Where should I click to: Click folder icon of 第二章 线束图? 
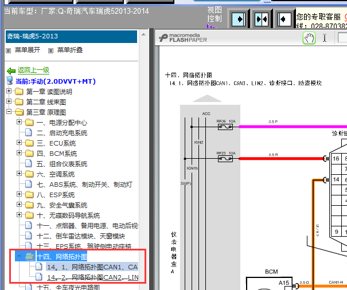click(19, 101)
